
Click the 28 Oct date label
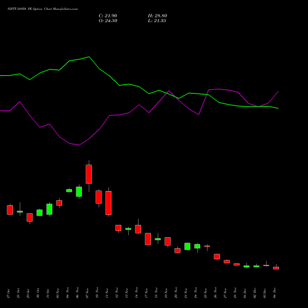18,293
